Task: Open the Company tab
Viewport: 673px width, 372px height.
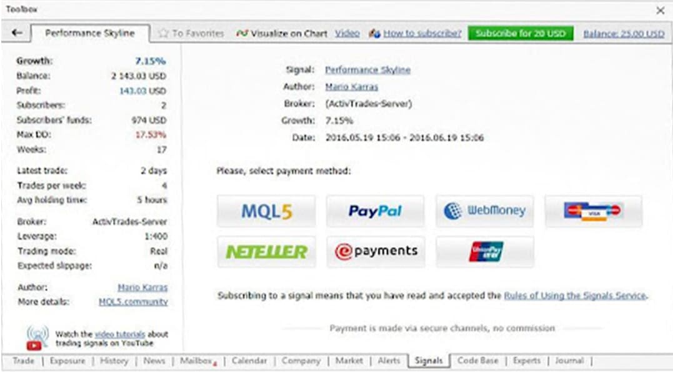Action: point(301,360)
